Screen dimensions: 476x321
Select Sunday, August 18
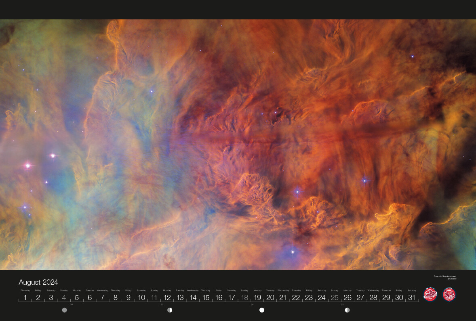coord(244,298)
